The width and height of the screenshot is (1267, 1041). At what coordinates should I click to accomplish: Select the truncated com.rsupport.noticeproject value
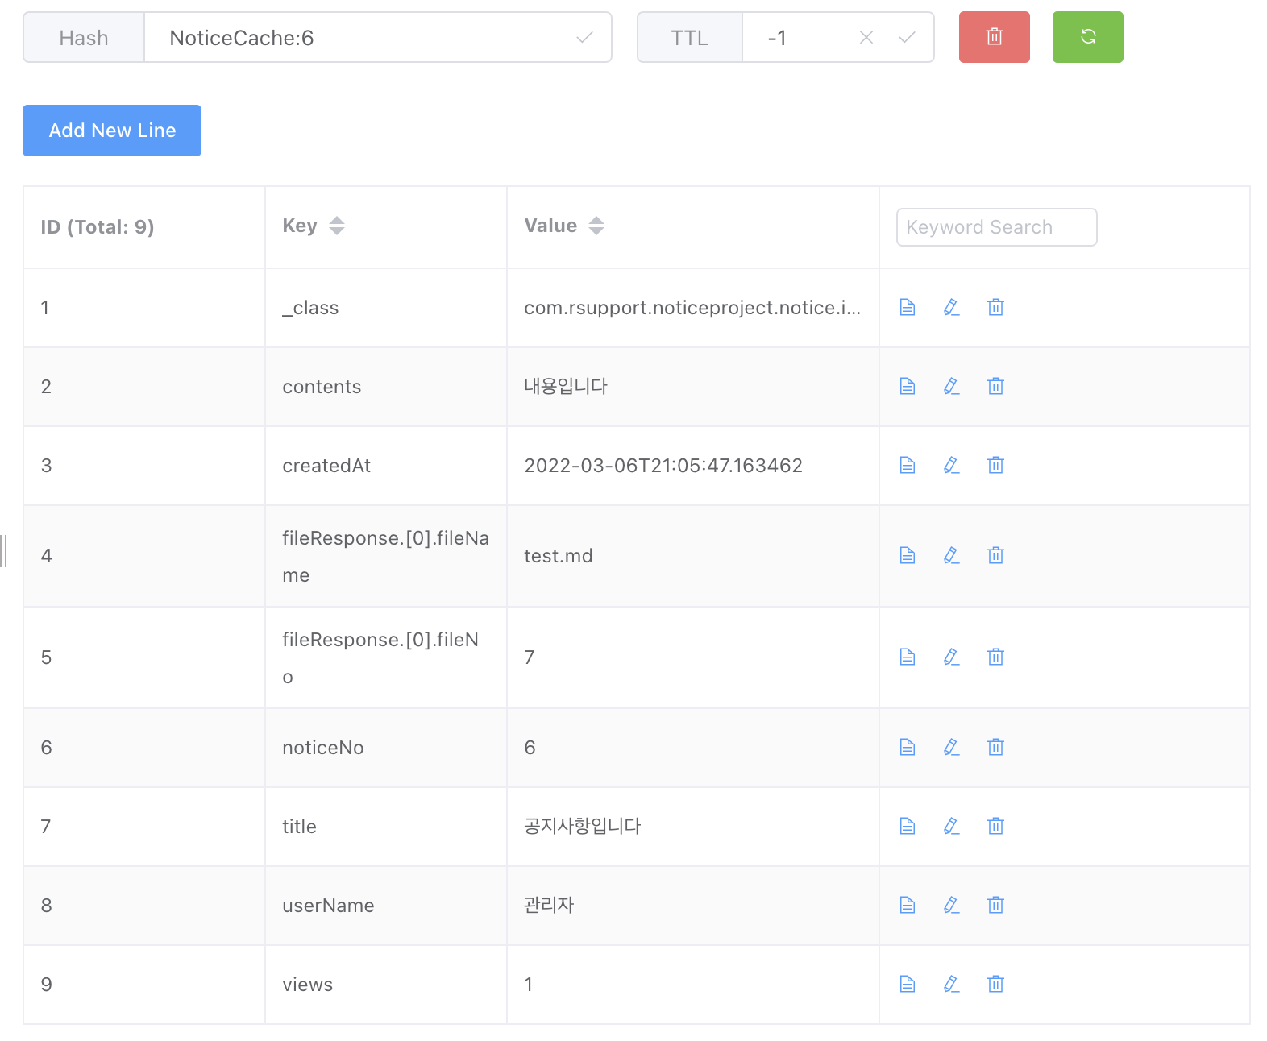692,308
